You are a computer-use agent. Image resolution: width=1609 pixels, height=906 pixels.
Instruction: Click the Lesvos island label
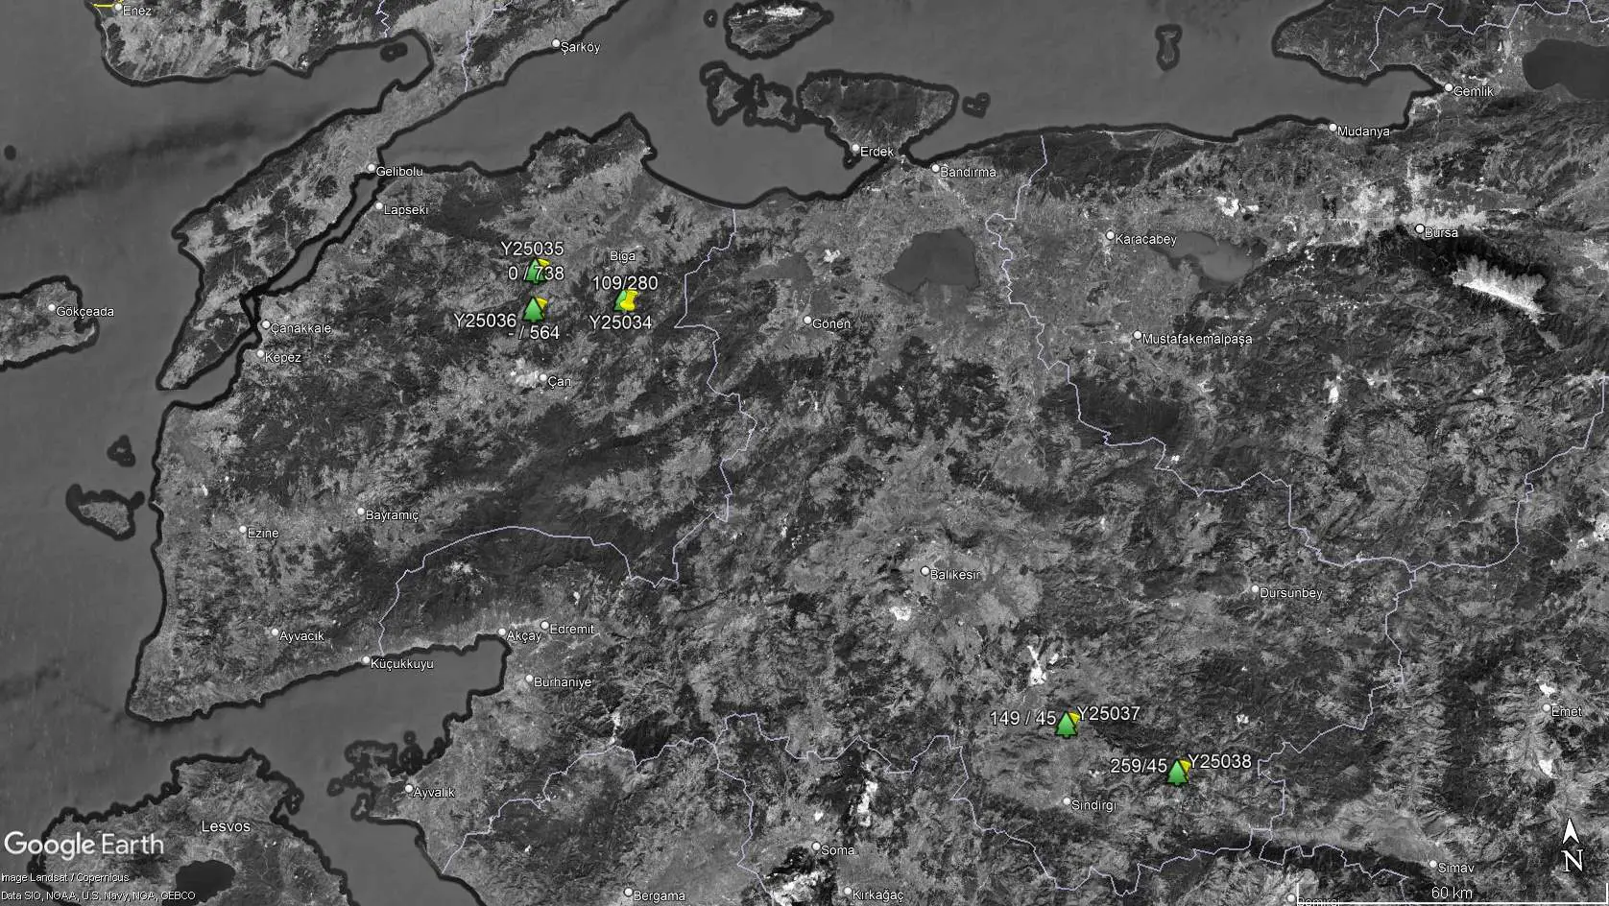click(226, 825)
